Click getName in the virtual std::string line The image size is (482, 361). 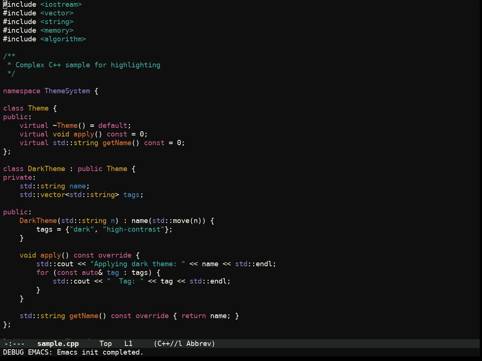point(117,143)
